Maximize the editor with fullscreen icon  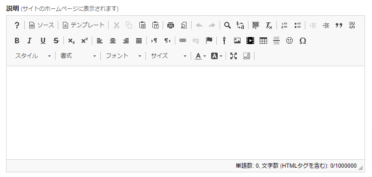click(234, 56)
